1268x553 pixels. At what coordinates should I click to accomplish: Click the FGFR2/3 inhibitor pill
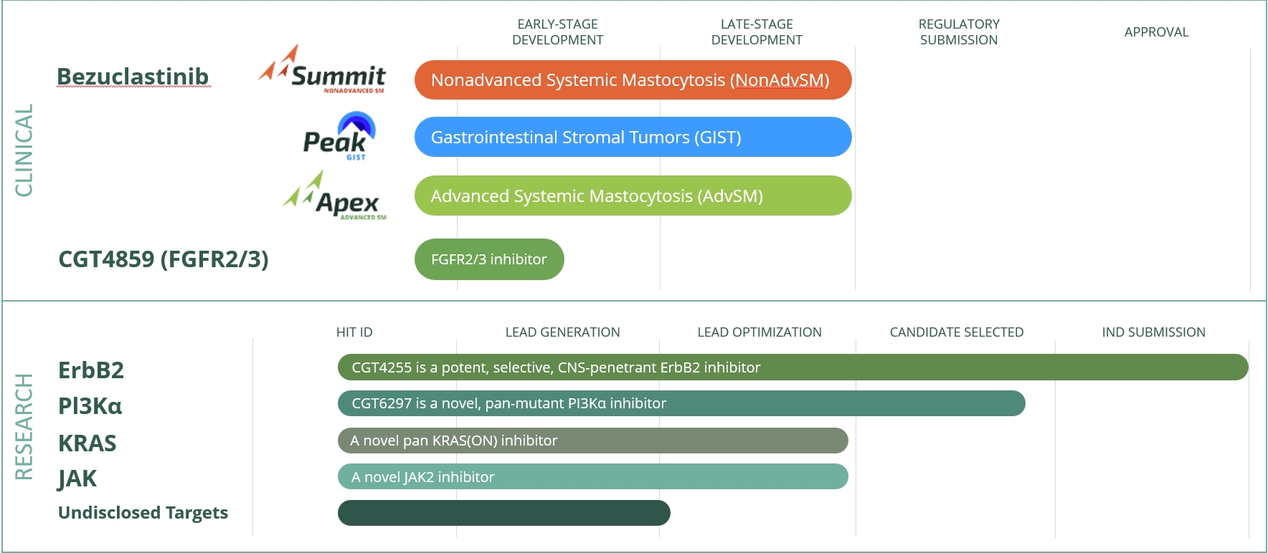[x=489, y=259]
